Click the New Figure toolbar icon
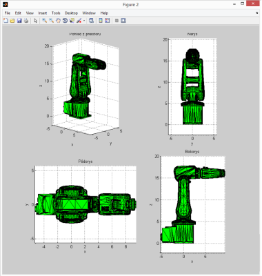 6,21
